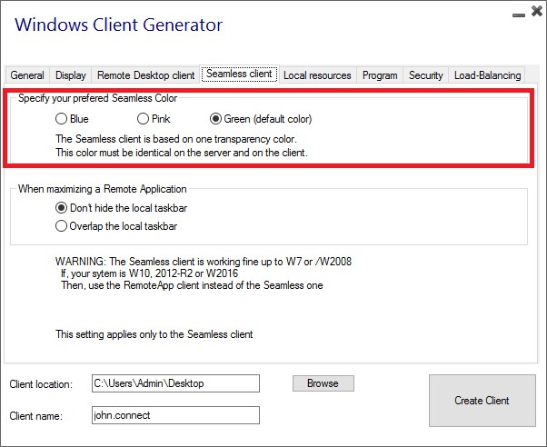Select Overlap the local taskbar option

pos(62,225)
